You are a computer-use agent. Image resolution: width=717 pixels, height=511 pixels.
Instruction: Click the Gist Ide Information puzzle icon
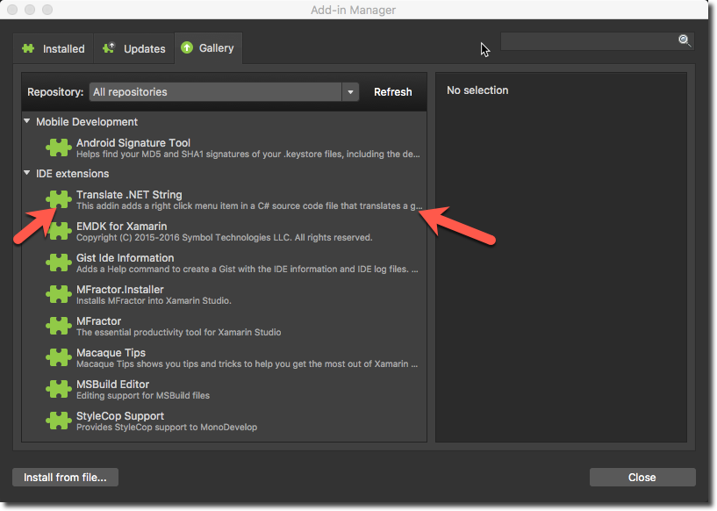[59, 263]
